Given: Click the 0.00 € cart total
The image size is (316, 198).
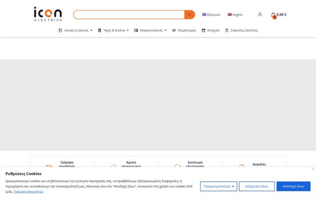Looking at the screenshot, I should point(281,15).
